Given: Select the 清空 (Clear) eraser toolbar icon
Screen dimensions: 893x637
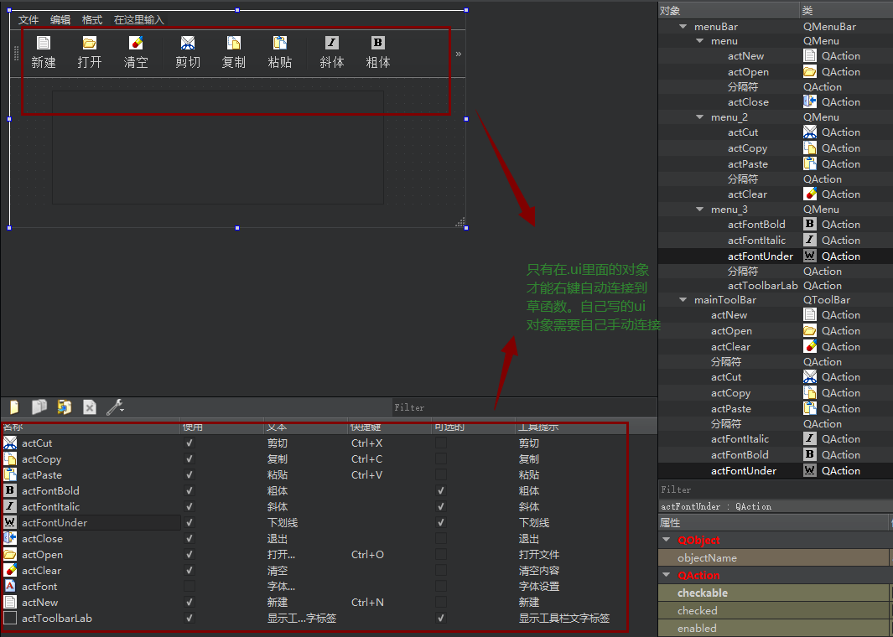Looking at the screenshot, I should point(136,44).
